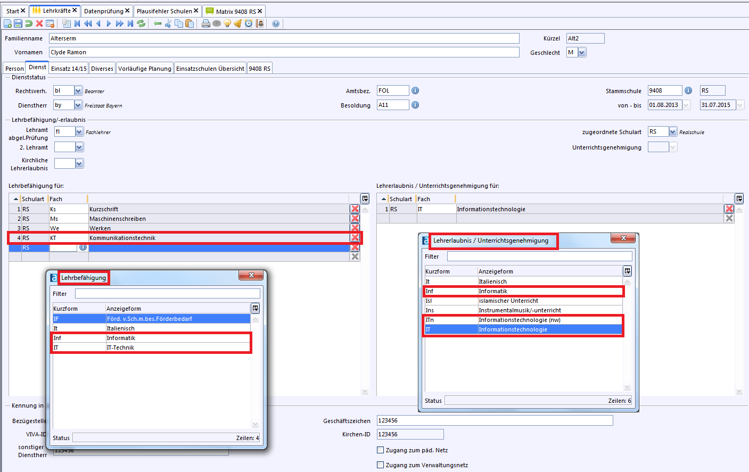This screenshot has height=472, width=749.
Task: Open the Vorläufige Planung tab
Action: click(145, 69)
